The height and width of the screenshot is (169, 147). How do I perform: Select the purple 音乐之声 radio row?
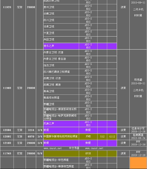click(80, 46)
